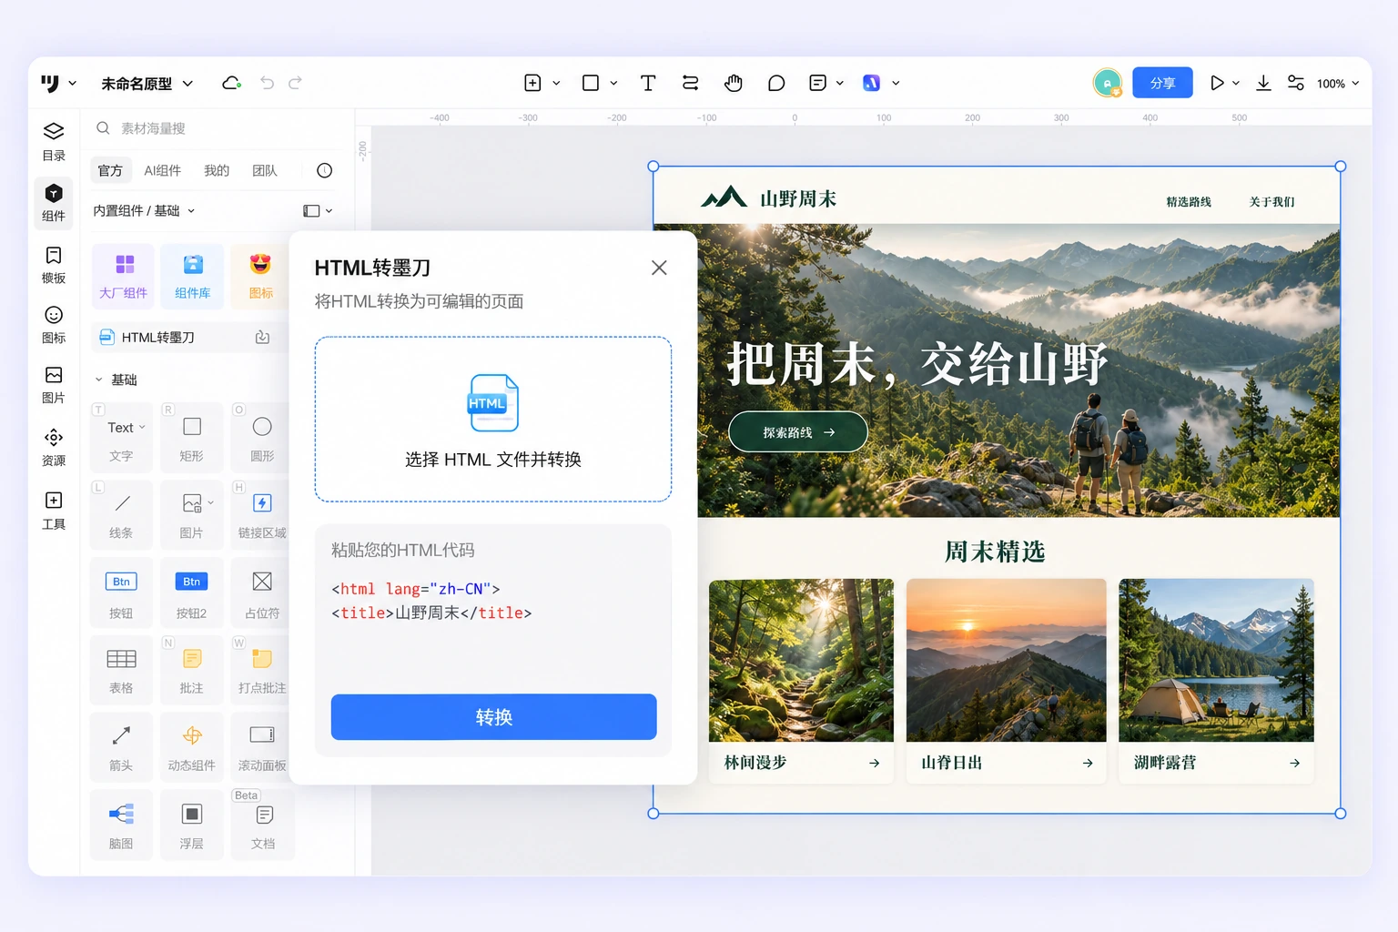Click the download export icon
Image resolution: width=1398 pixels, height=932 pixels.
coord(1263,83)
